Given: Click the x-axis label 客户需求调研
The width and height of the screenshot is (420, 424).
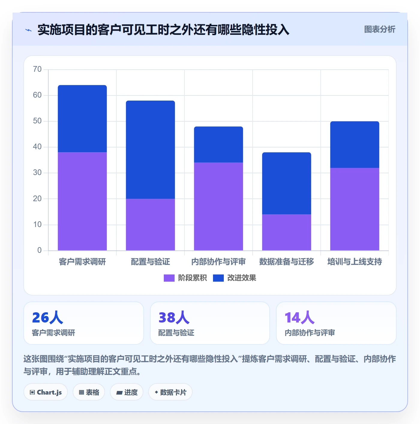Looking at the screenshot, I should pos(82,262).
